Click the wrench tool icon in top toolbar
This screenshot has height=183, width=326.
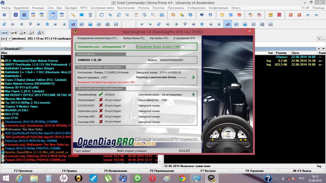pyautogui.click(x=73, y=15)
